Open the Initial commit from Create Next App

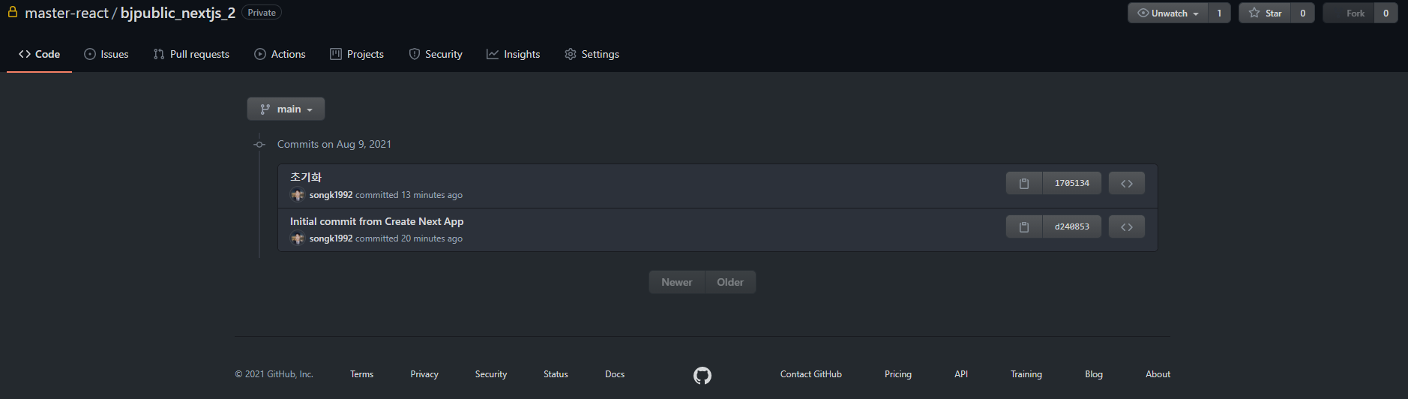coord(376,221)
